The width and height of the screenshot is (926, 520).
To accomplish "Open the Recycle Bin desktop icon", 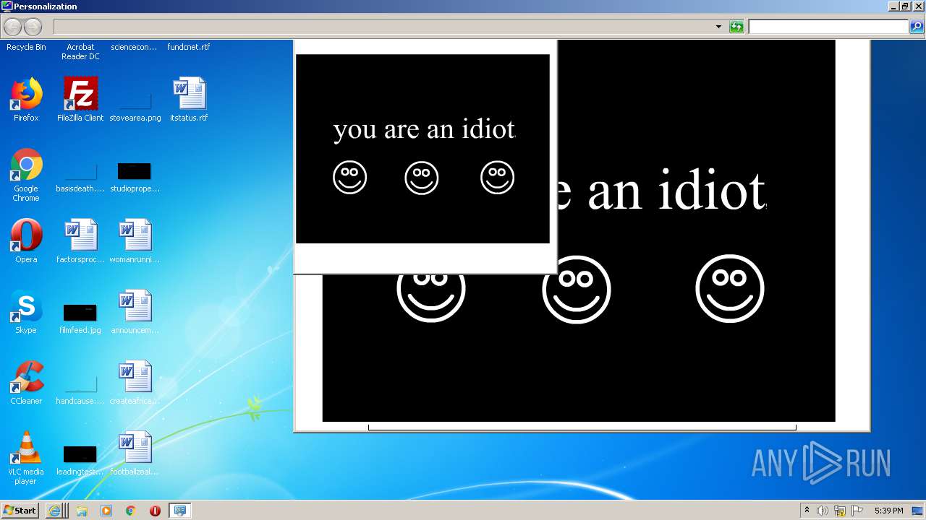I will [x=26, y=47].
